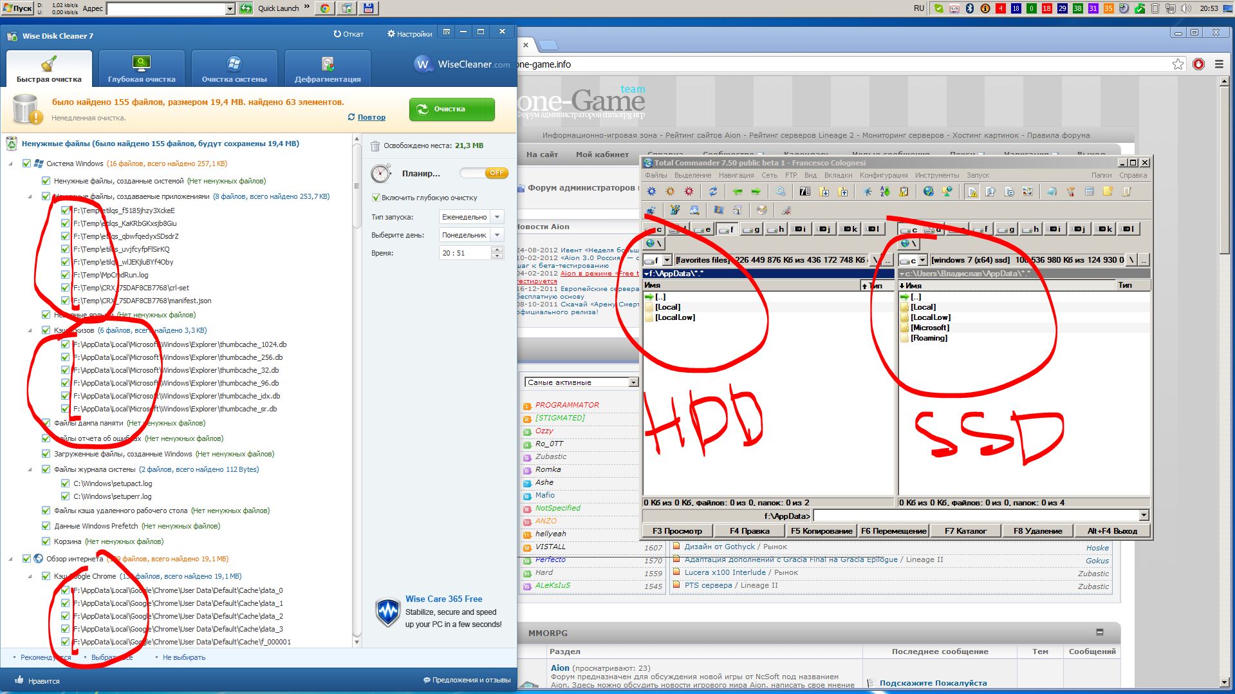Open Настройки in Wise Disk Cleaner
The height and width of the screenshot is (694, 1235).
click(409, 34)
